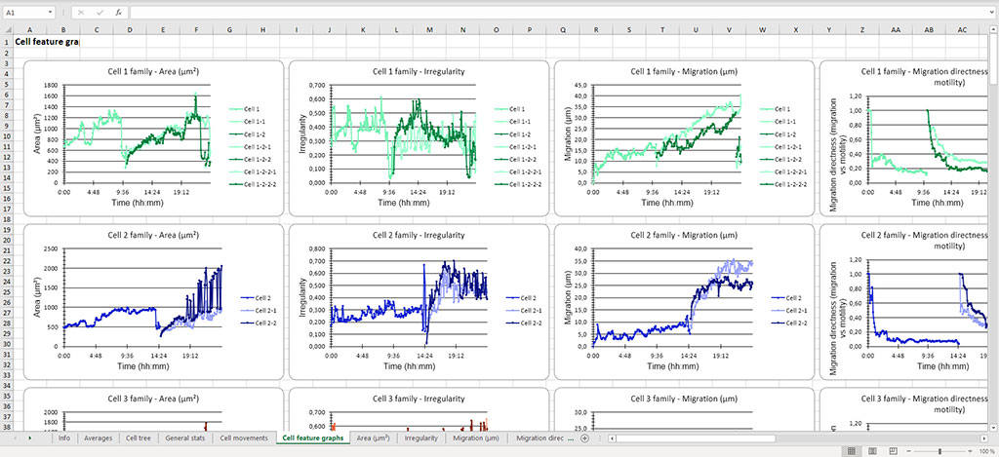Click the Cancel (X) formula bar icon

click(x=81, y=12)
